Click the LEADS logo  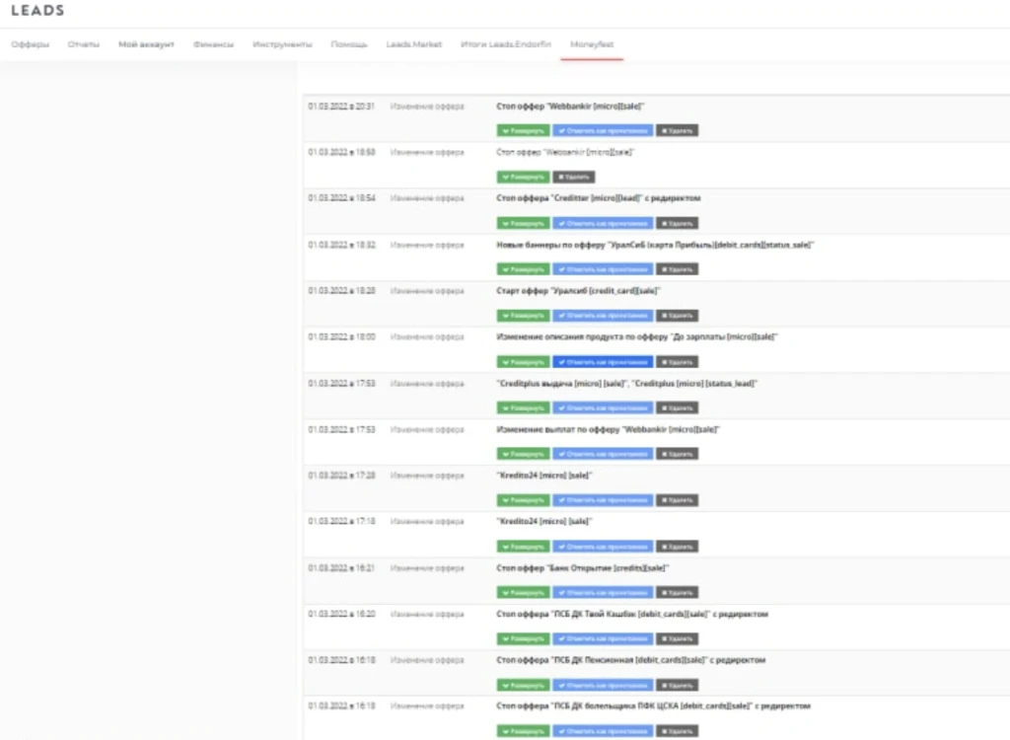[38, 10]
